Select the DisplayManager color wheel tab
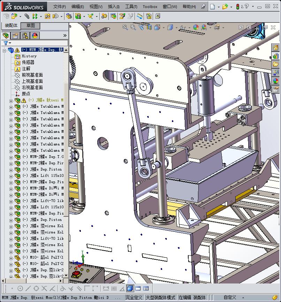This screenshot has width=281, height=302. click(35, 35)
